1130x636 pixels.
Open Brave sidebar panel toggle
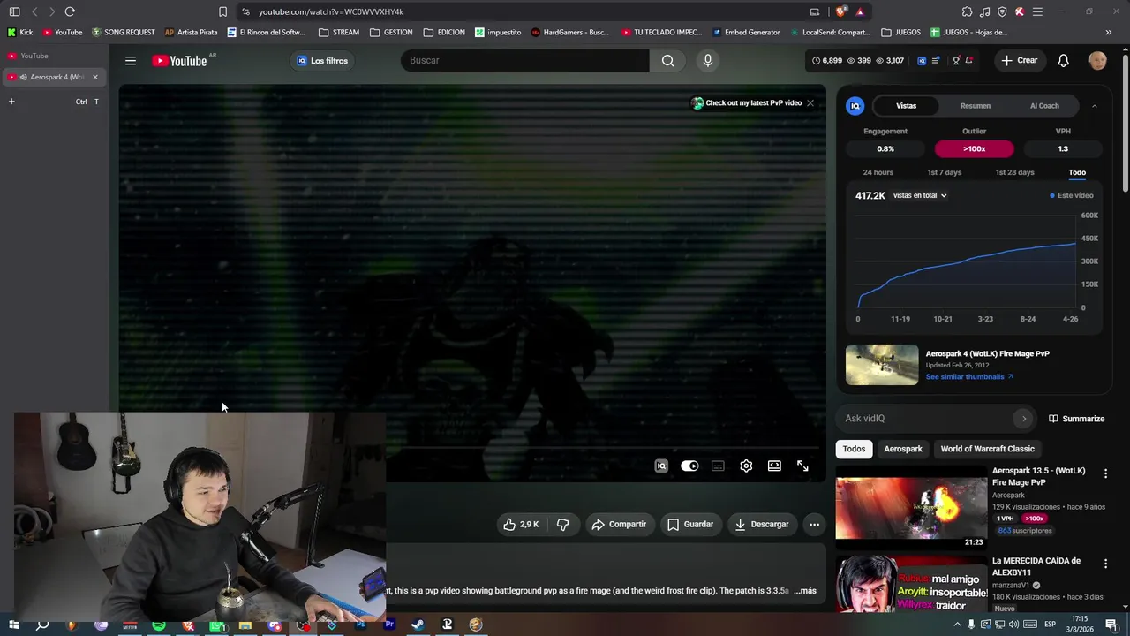[14, 11]
